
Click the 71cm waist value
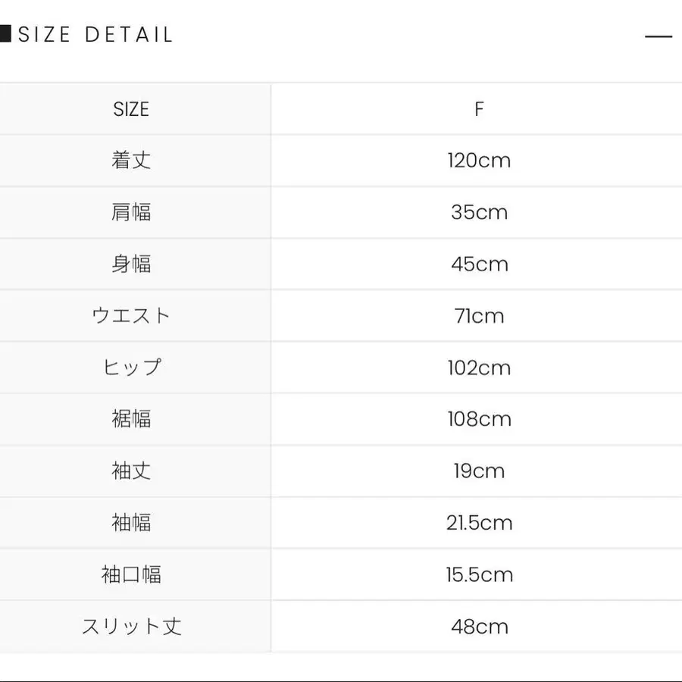coord(479,316)
